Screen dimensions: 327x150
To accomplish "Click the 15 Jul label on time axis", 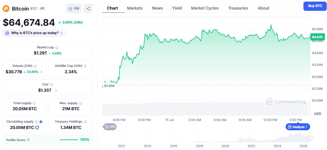I will [169, 120].
